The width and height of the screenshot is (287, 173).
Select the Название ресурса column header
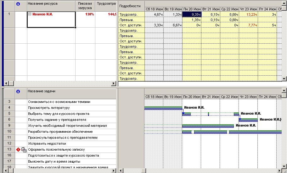tap(51, 6)
